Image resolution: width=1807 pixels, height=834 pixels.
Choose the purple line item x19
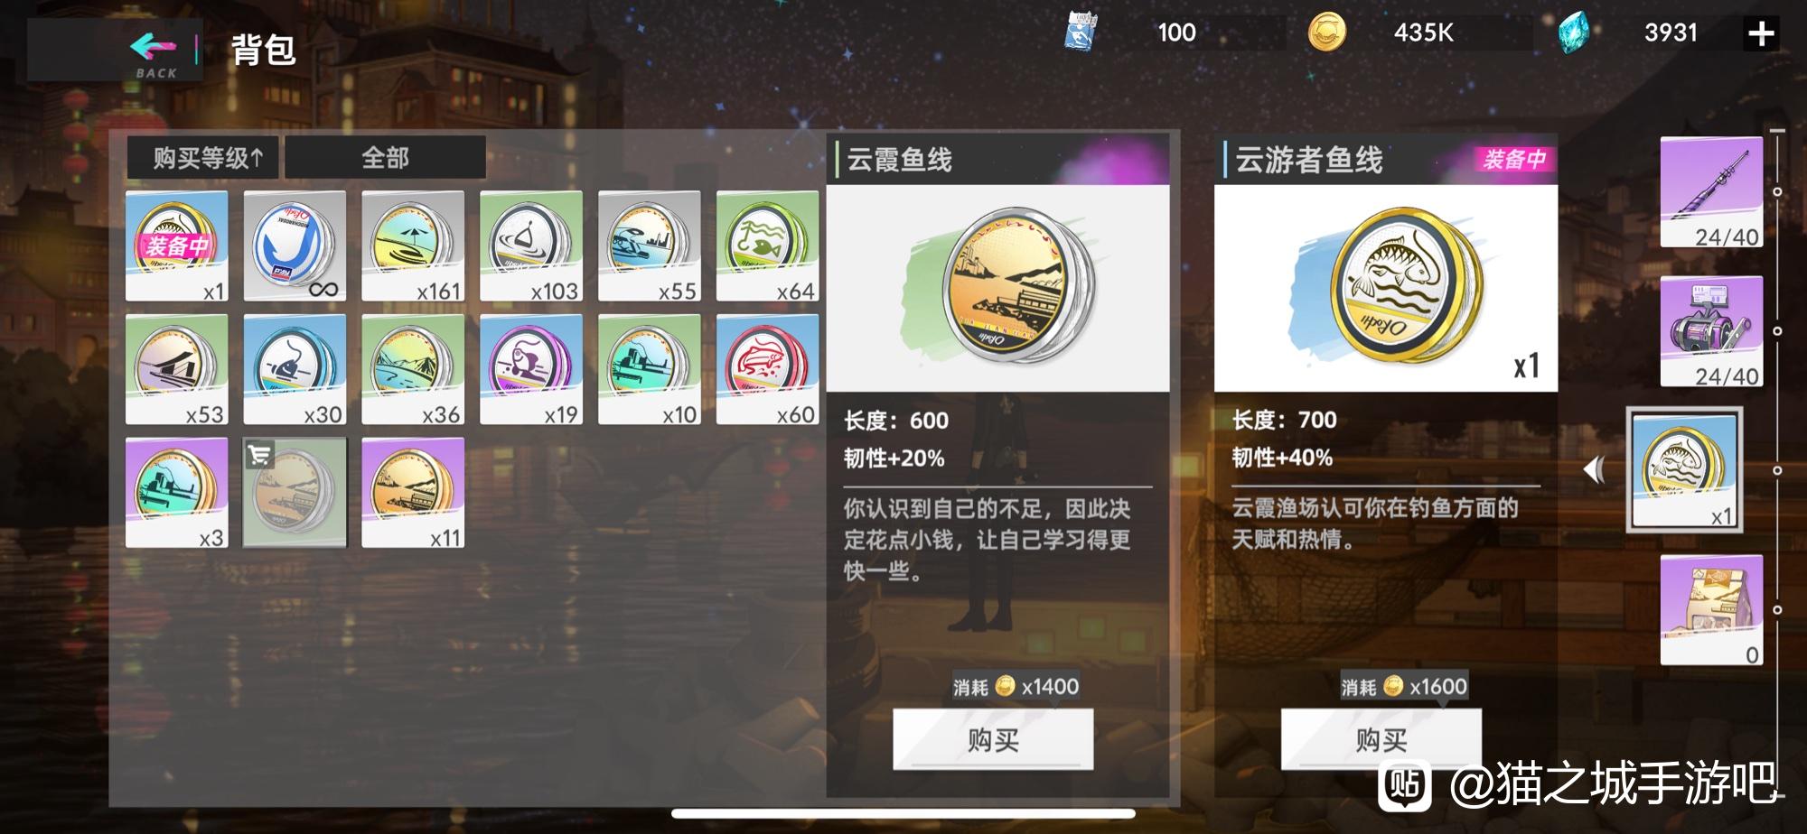[x=531, y=369]
